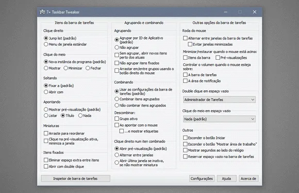Select Agrupar por ID de Aplicativo

[117, 40]
